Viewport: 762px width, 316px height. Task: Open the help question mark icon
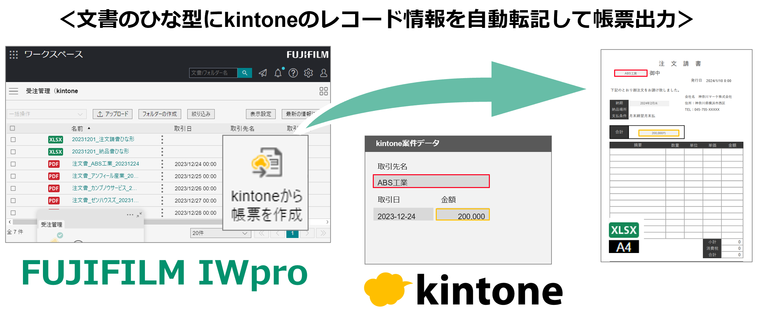click(293, 73)
